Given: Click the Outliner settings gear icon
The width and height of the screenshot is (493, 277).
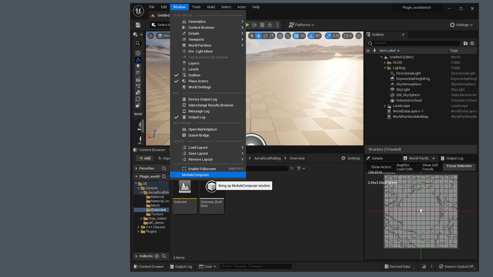Looking at the screenshot, I should point(472,43).
